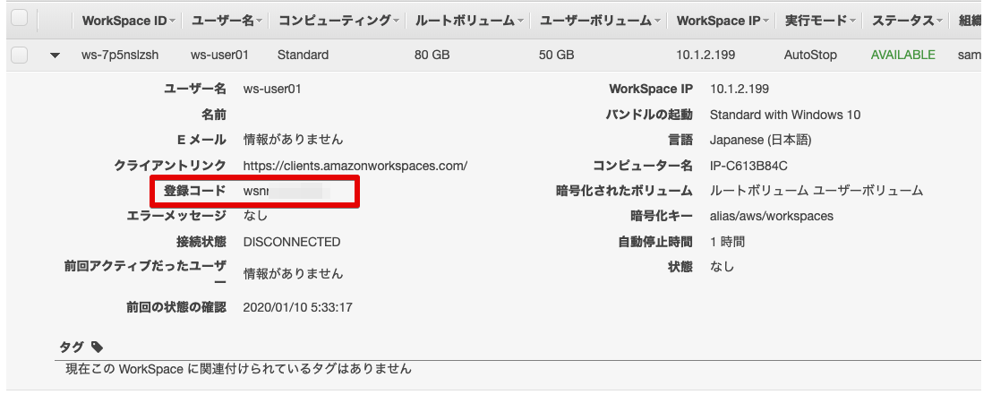This screenshot has height=403, width=992.
Task: Click computer name IP-C613B84C
Action: (748, 166)
